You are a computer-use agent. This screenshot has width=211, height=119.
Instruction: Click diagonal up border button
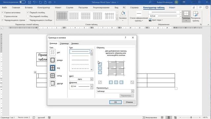100,82
